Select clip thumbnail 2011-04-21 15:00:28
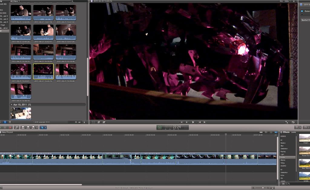The width and height of the screenshot is (310, 190). [x=21, y=32]
